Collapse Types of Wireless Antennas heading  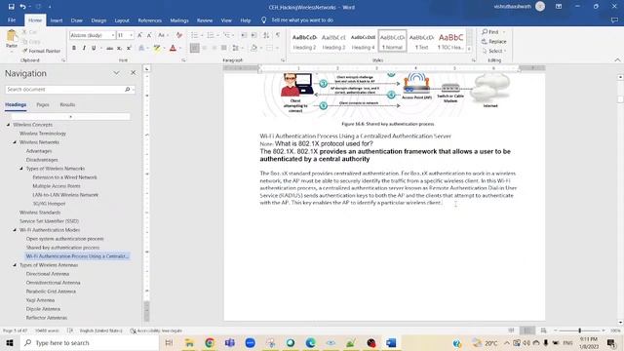pos(15,265)
